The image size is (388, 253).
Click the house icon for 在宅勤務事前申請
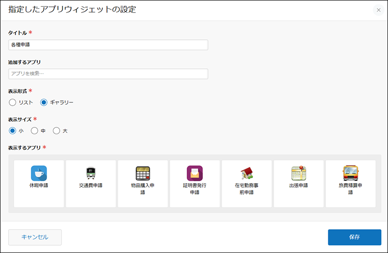point(246,173)
